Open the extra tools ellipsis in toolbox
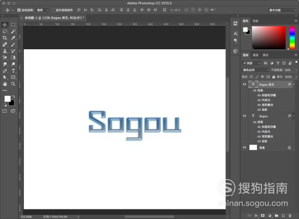 [5, 91]
